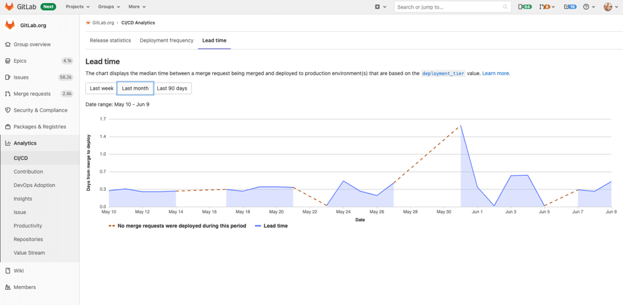Click the green Next badge
This screenshot has width=623, height=305.
point(48,7)
